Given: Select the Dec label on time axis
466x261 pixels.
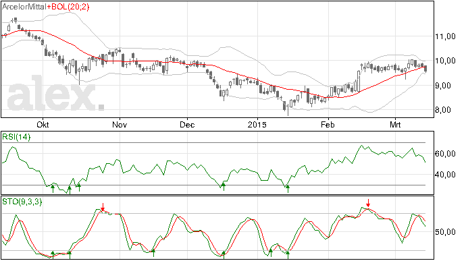Looking at the screenshot, I should [187, 125].
